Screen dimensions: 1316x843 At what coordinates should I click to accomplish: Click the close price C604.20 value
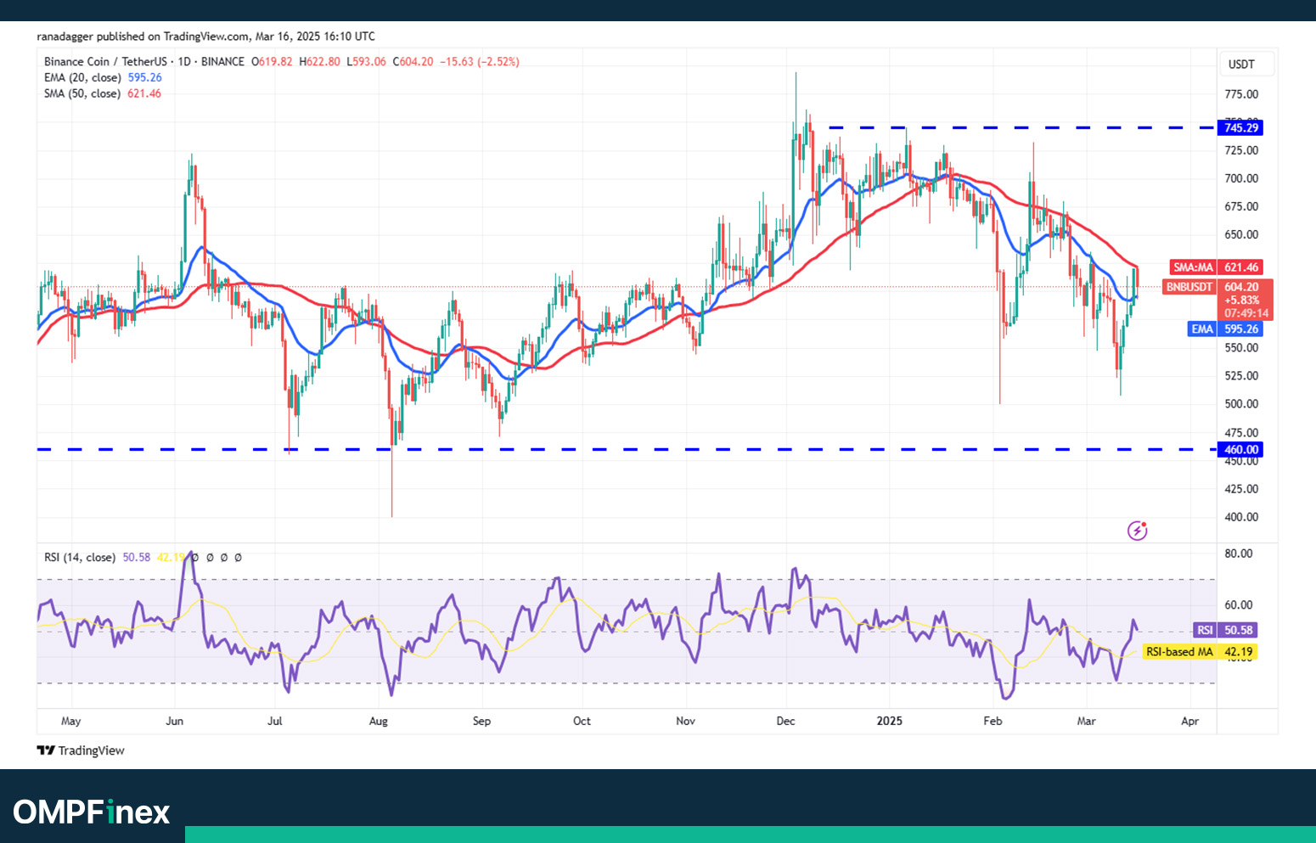tap(413, 62)
